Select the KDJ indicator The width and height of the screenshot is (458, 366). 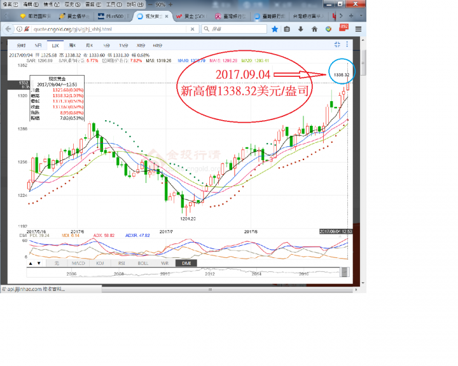[100, 263]
